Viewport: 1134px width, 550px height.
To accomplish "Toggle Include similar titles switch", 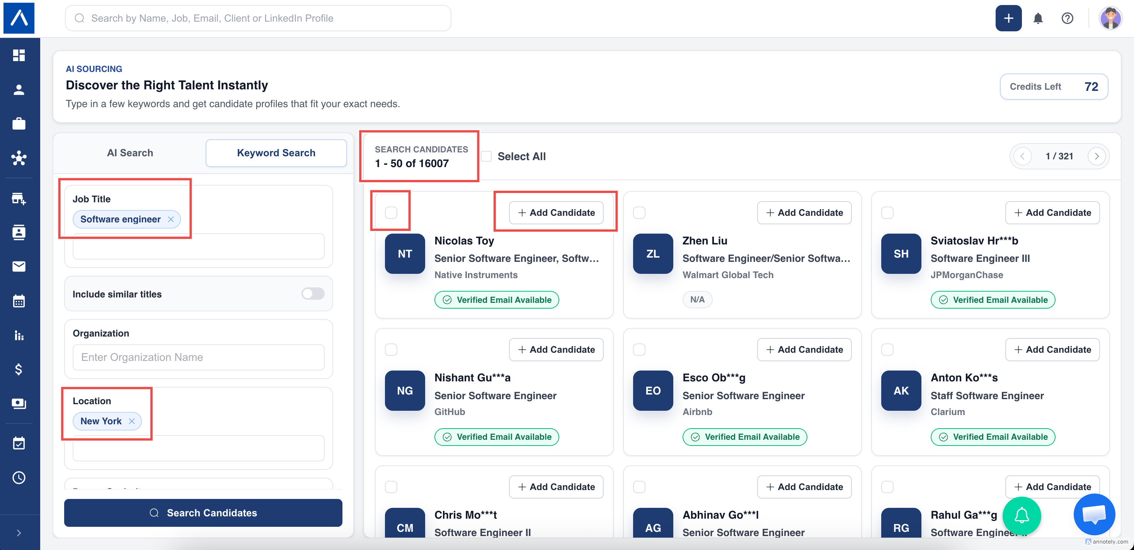I will 313,294.
